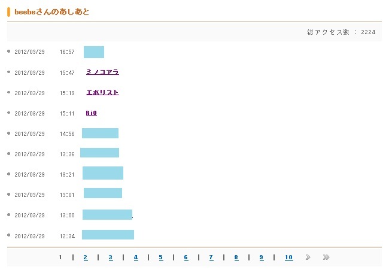Go to page 2 of footprints
This screenshot has width=392, height=270.
[85, 257]
